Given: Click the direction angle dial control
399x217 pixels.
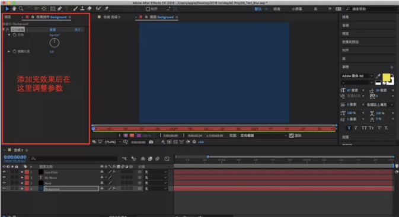Looking at the screenshot, I should point(55,43).
